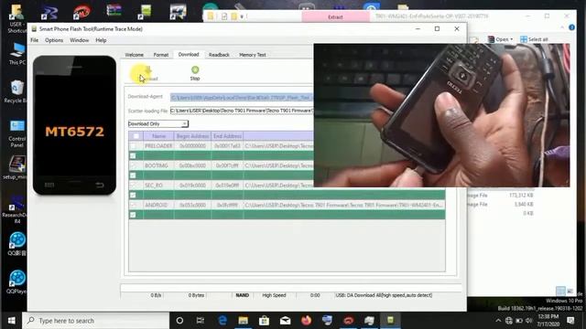The image size is (586, 329).
Task: Select the Control Panel desktop icon
Action: point(16,133)
